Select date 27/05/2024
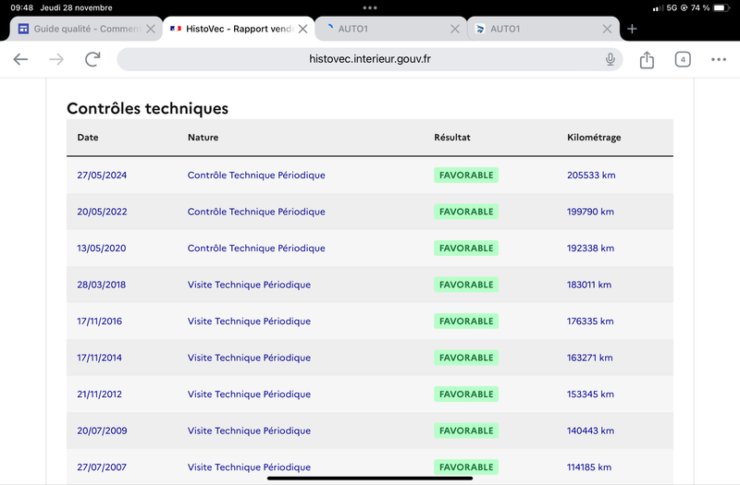This screenshot has width=740, height=485. click(x=102, y=175)
